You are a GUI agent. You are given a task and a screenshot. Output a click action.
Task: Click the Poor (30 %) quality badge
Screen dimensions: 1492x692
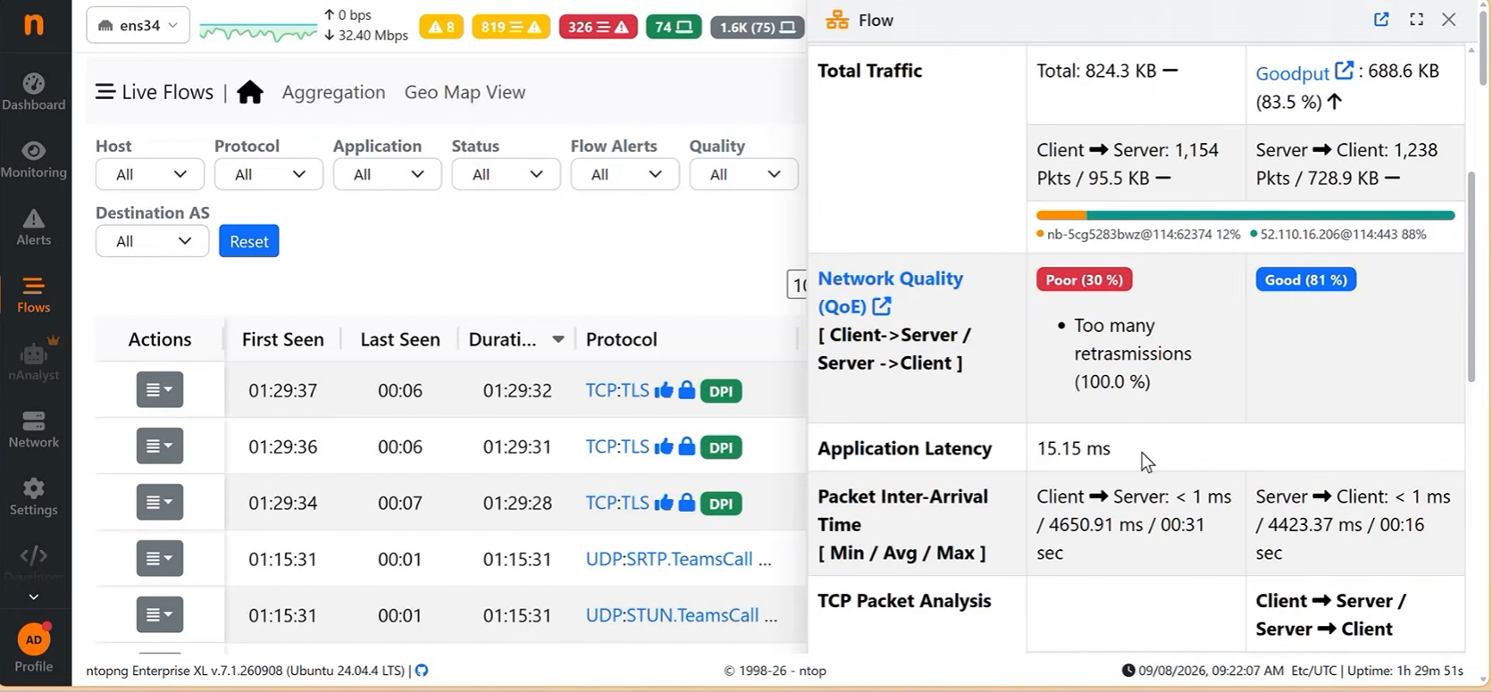click(x=1085, y=279)
